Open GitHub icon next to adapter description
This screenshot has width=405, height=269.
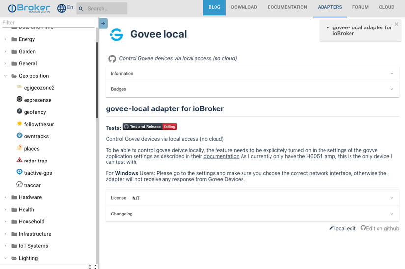[112, 59]
